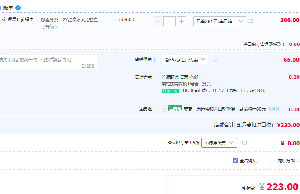Click the comment icon beside 不使用优惠 dropdown
Image resolution: width=300 pixels, height=194 pixels.
click(244, 143)
